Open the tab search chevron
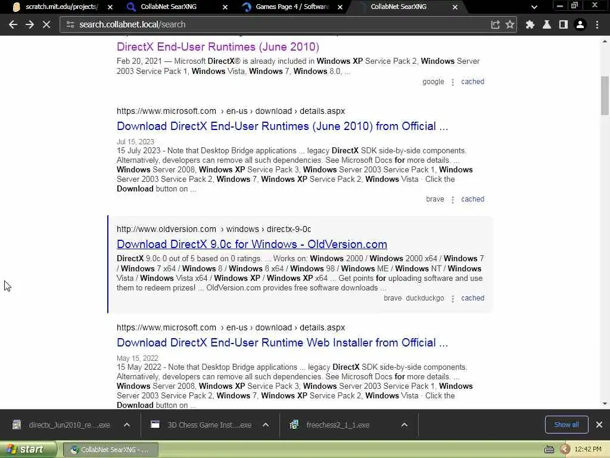Image resolution: width=610 pixels, height=458 pixels. click(534, 7)
